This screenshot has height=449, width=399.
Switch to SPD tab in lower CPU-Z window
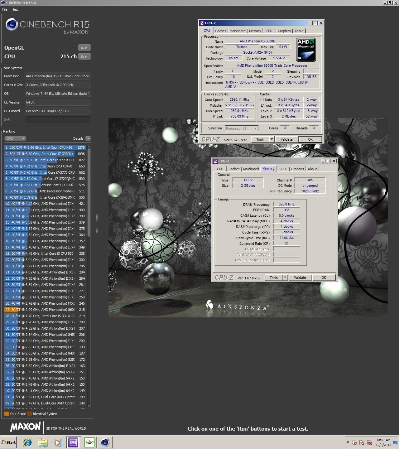pyautogui.click(x=283, y=169)
